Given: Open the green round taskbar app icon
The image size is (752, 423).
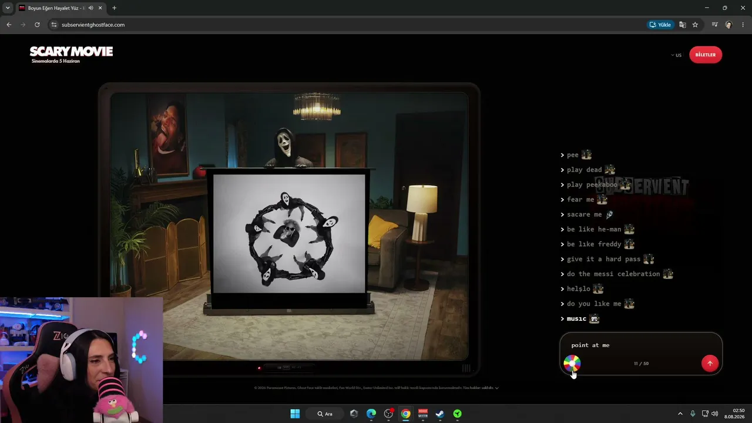Looking at the screenshot, I should [457, 414].
